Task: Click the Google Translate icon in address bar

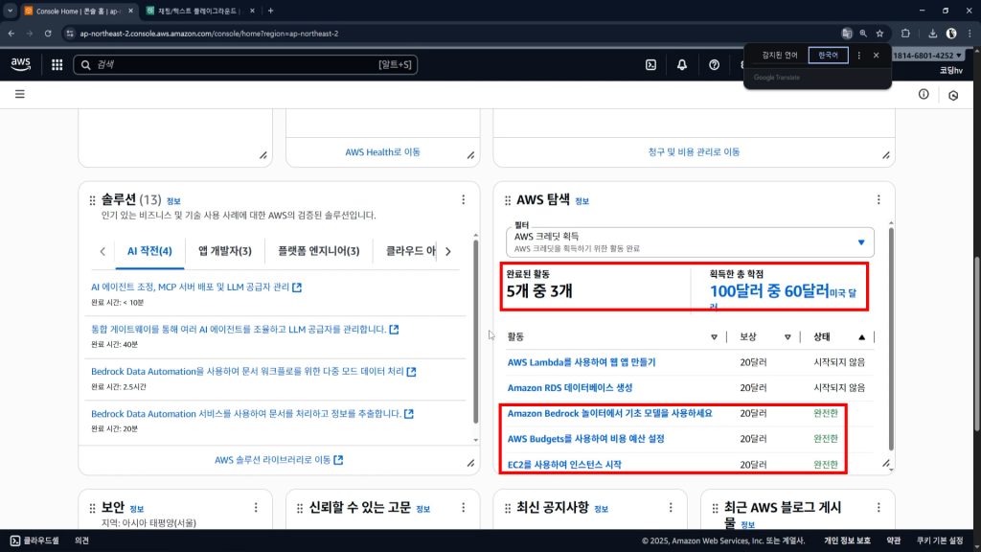Action: pyautogui.click(x=847, y=34)
